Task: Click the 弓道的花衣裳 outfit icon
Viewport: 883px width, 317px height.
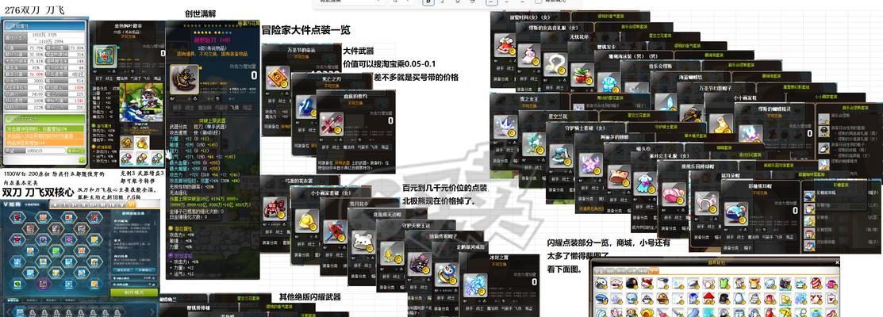Action: pos(274,208)
